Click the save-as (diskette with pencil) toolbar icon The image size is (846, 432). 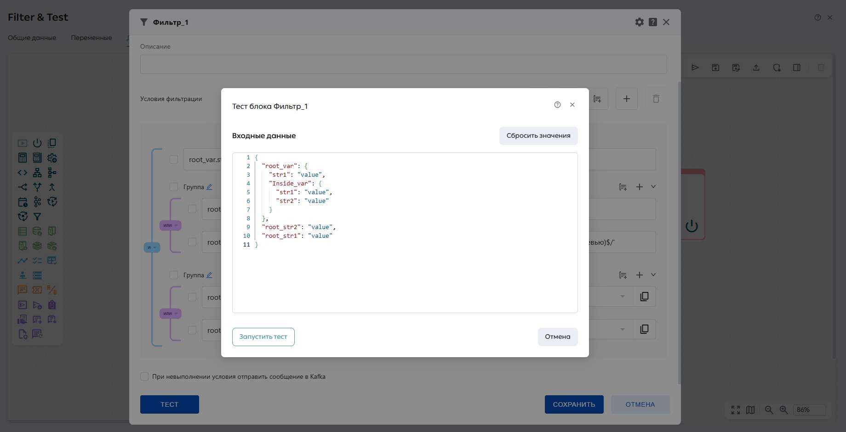[736, 67]
